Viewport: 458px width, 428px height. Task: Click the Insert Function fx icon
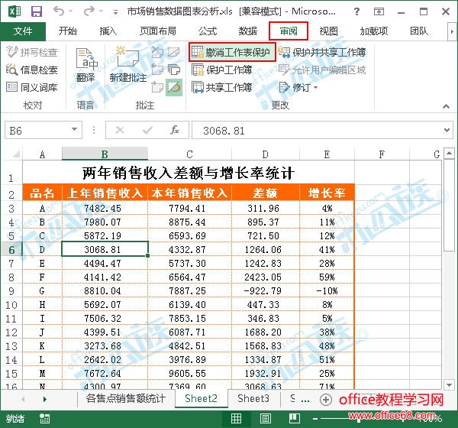pos(175,130)
